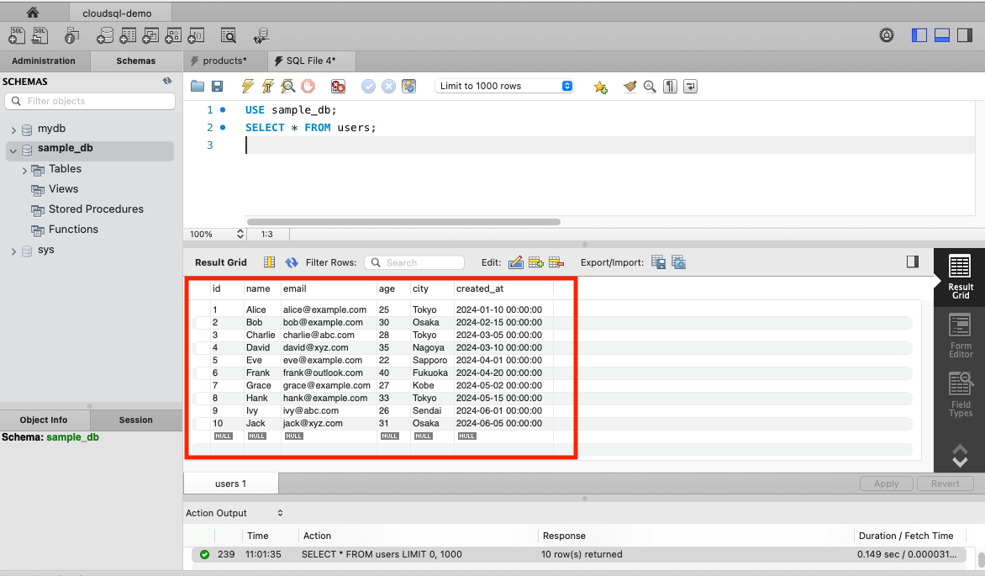The height and width of the screenshot is (576, 985).
Task: Open a SQL script file icon
Action: tap(40, 35)
